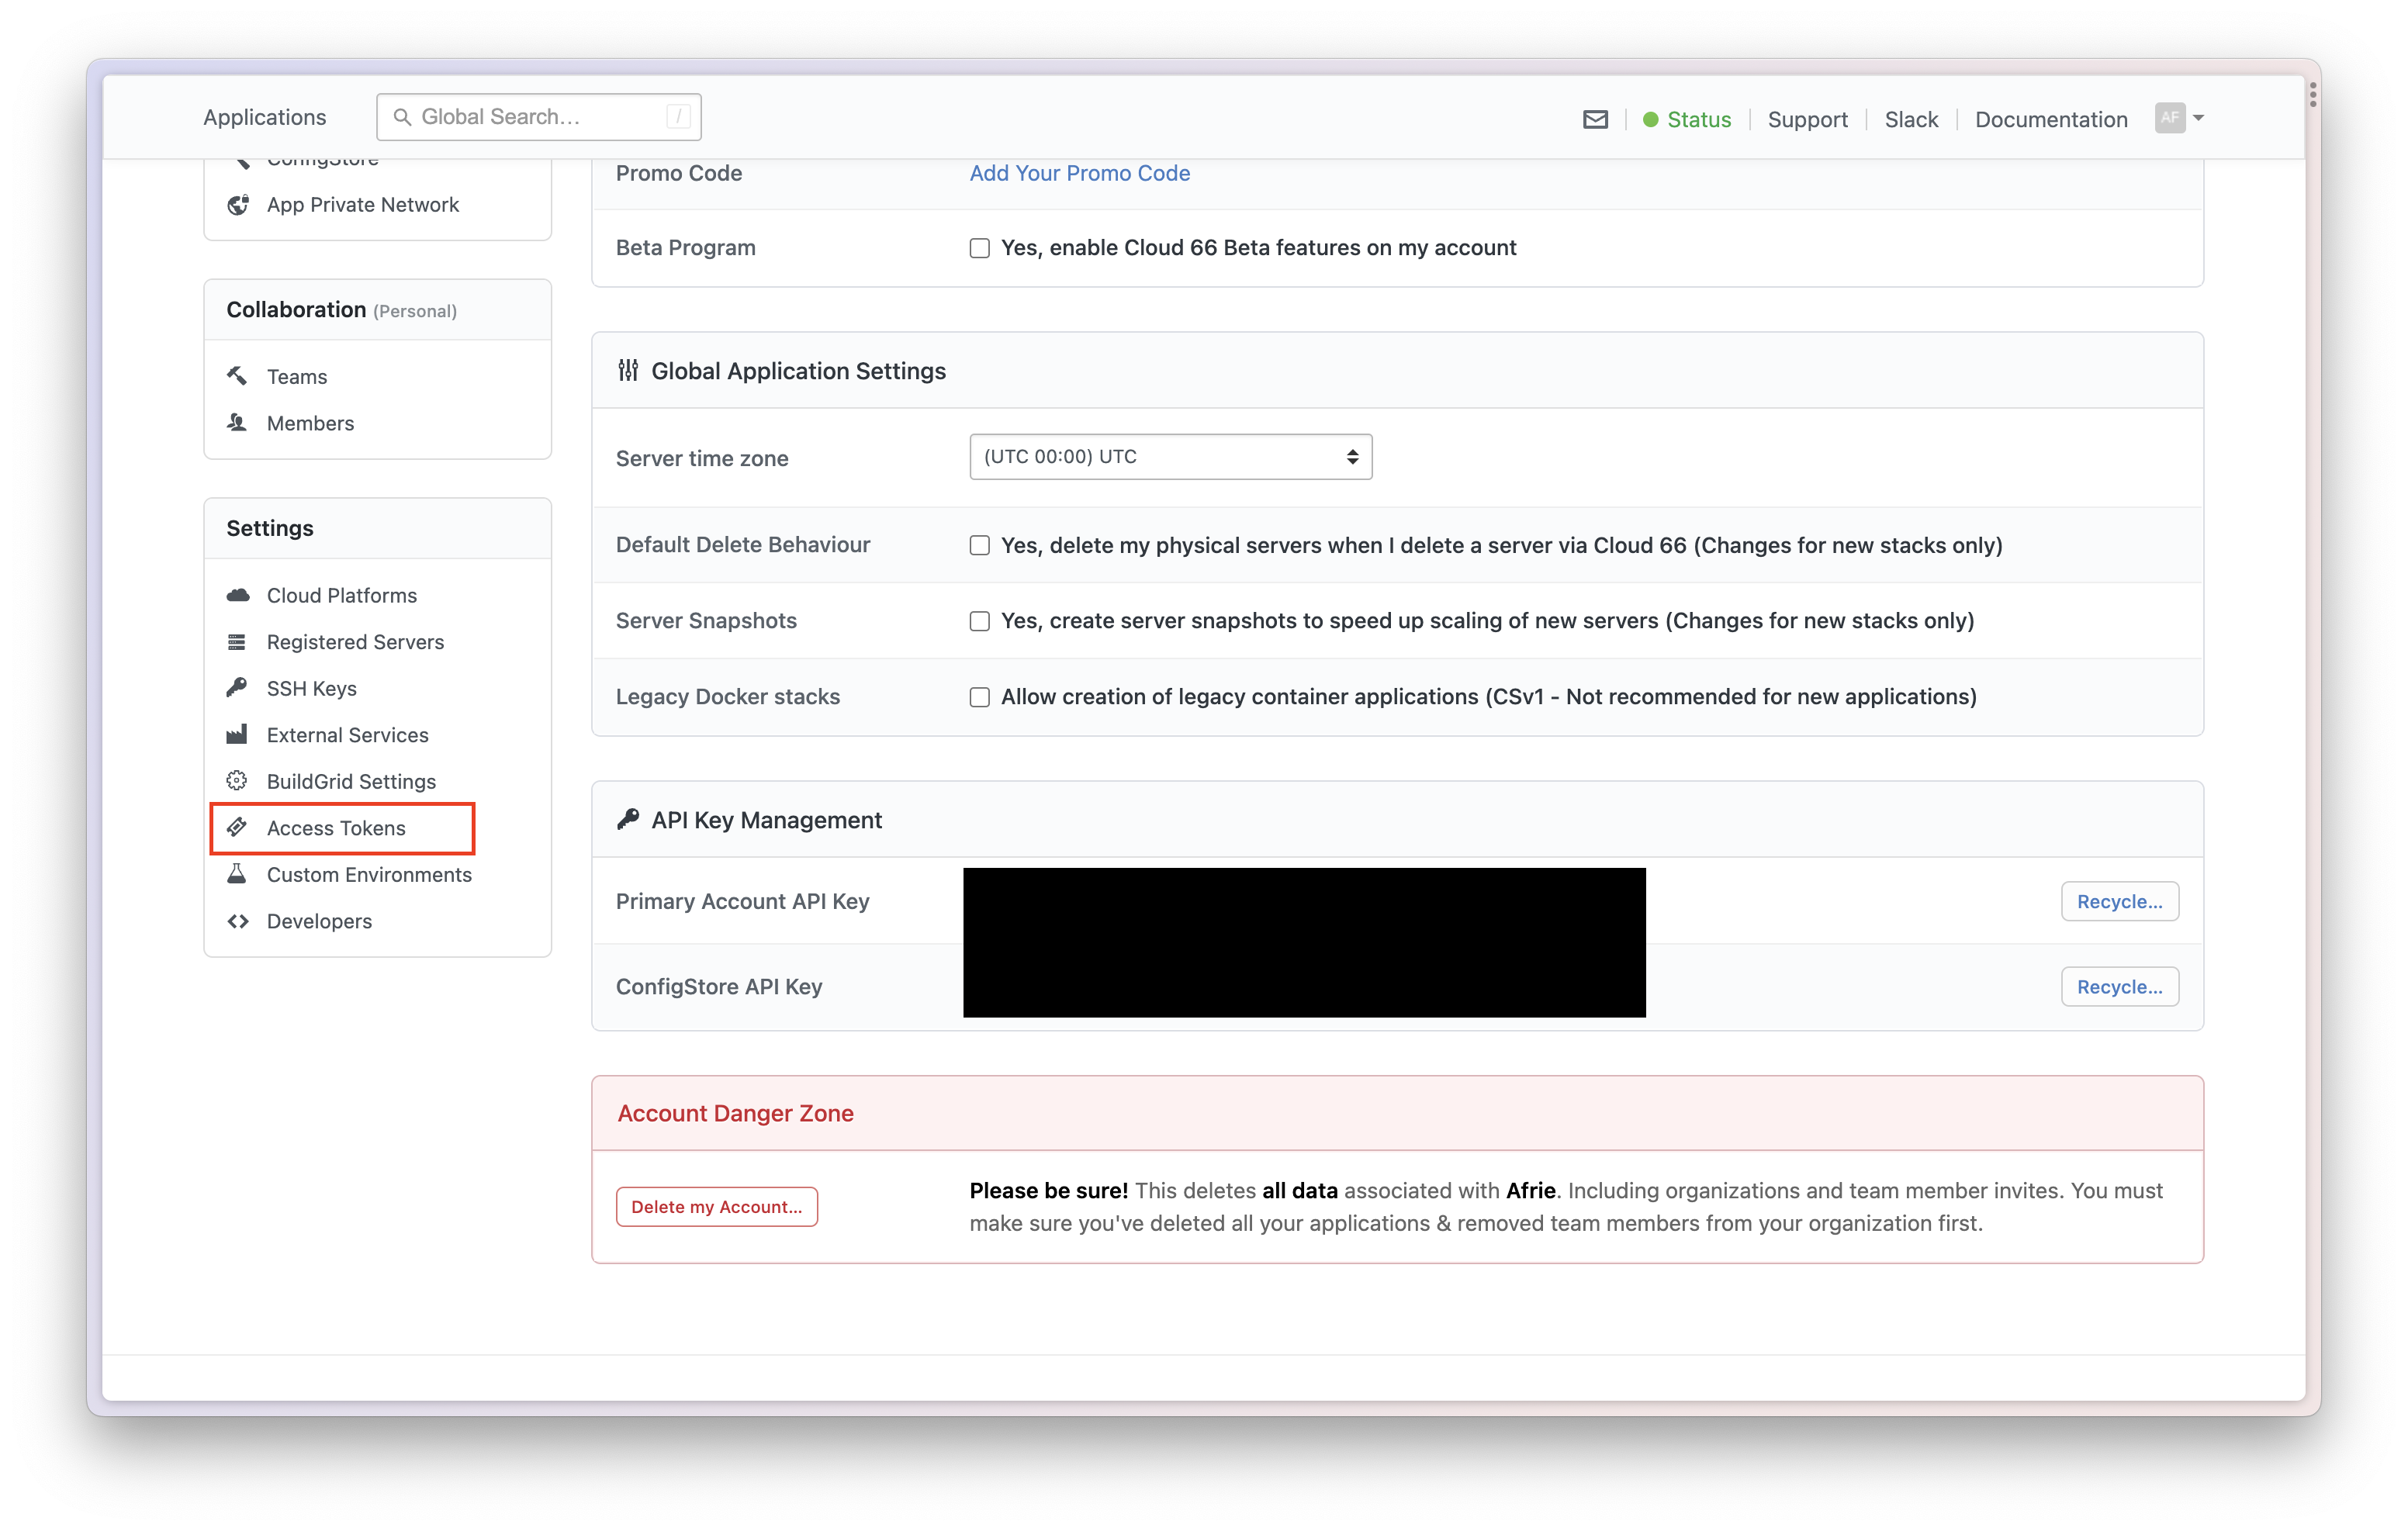Open the Server time zone dropdown
Viewport: 2408px width, 1531px height.
tap(1170, 457)
